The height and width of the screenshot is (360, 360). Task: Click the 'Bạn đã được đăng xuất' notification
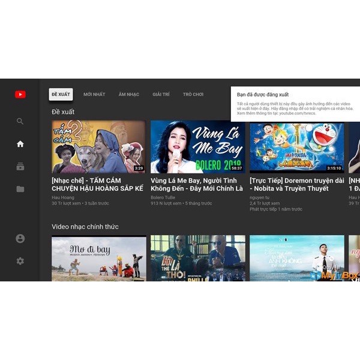click(x=294, y=104)
